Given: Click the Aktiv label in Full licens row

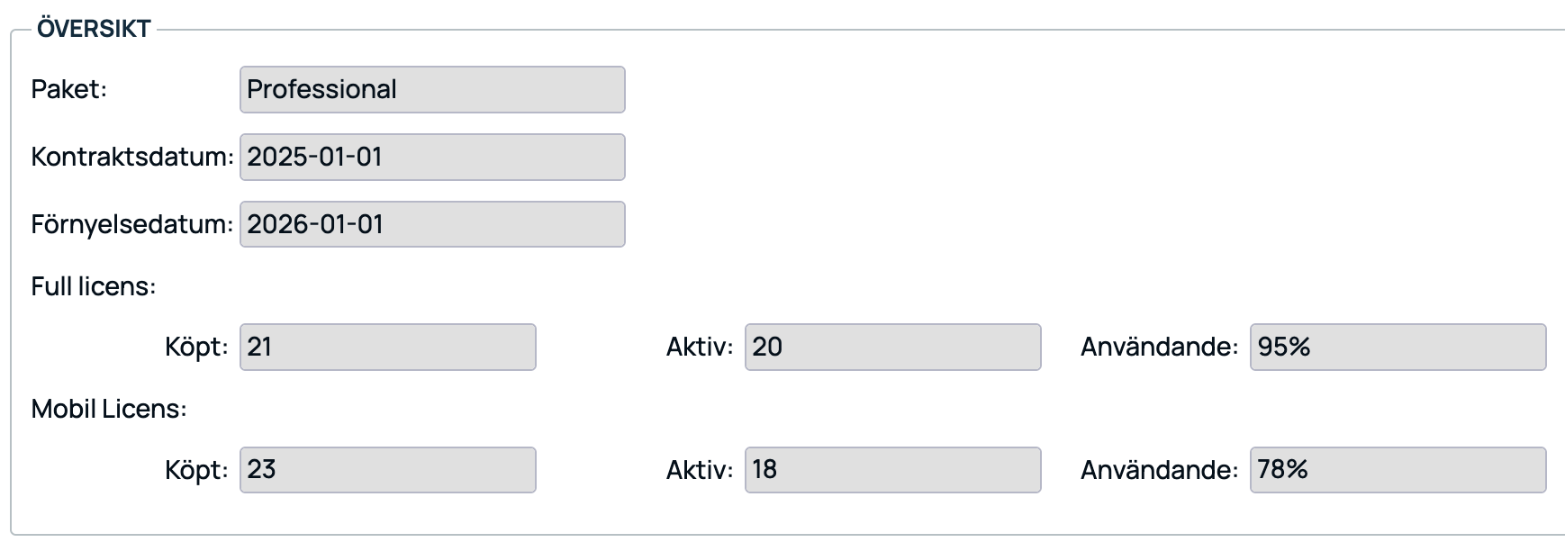Looking at the screenshot, I should click(698, 344).
